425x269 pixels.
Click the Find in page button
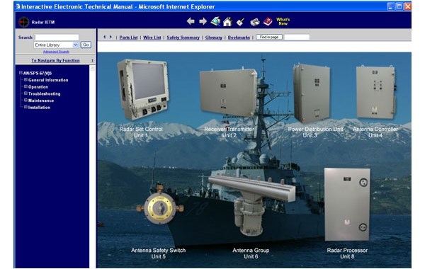point(269,37)
